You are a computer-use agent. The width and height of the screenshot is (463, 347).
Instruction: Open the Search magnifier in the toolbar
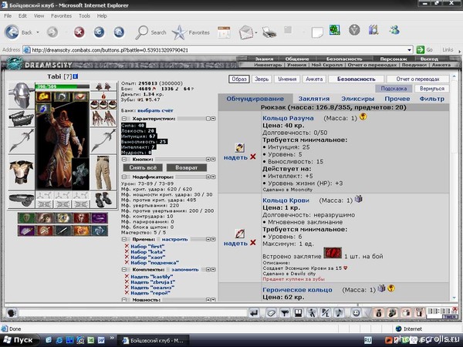pos(142,32)
